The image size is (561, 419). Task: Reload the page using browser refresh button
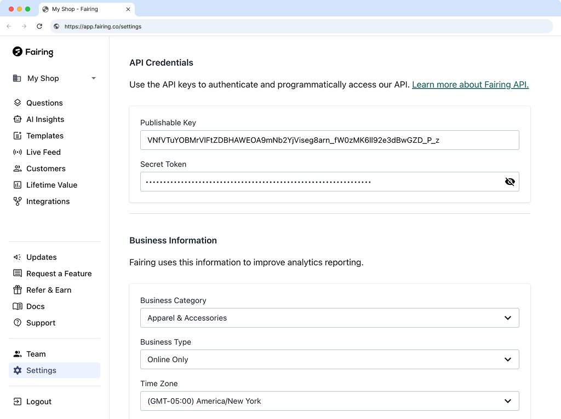(39, 26)
